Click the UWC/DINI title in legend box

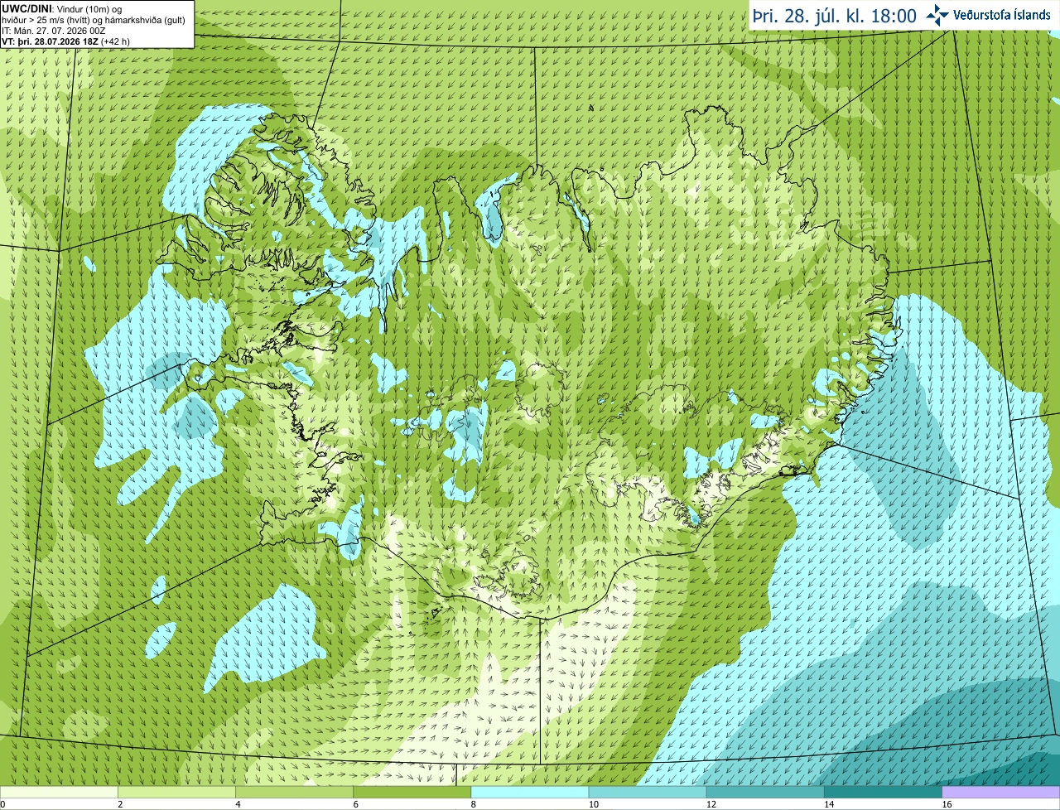tap(26, 8)
